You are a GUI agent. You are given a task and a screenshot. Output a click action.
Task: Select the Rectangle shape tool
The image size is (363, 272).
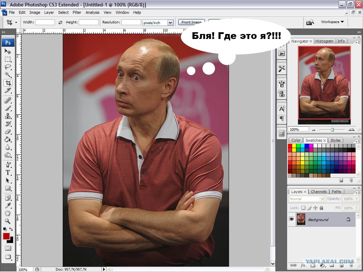[8, 188]
